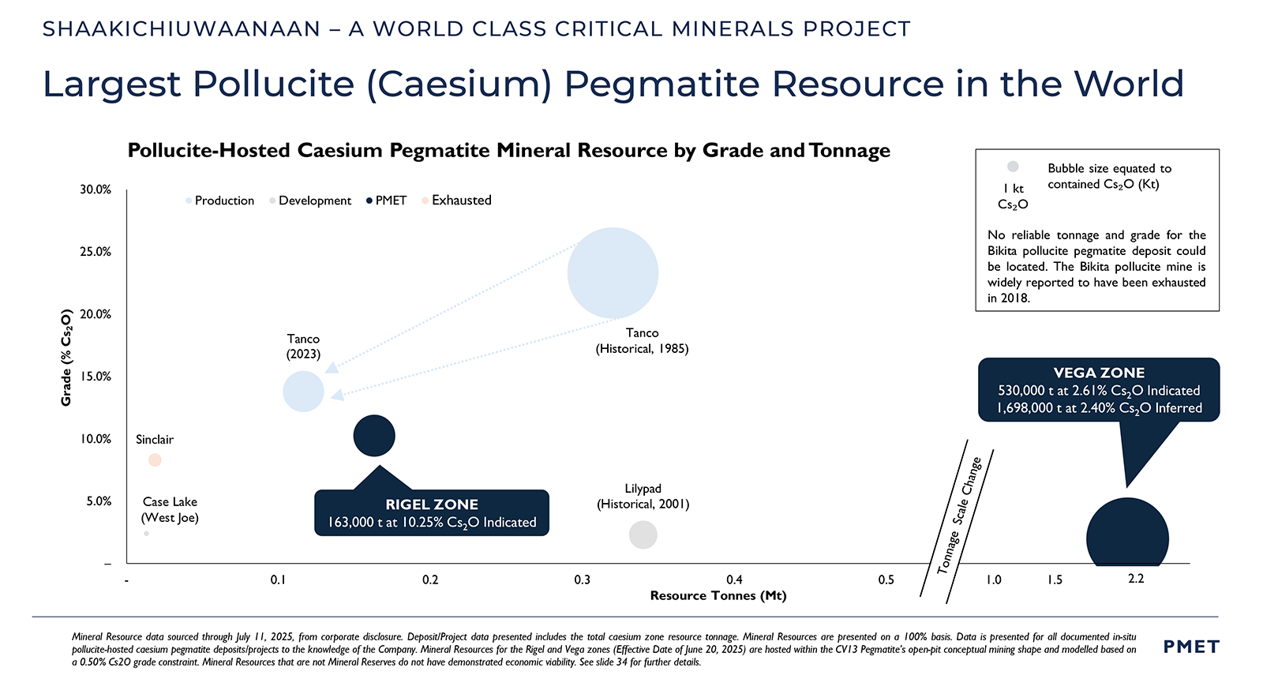Click the PMET logo in the corner
Image resolution: width=1263 pixels, height=679 pixels.
point(1191,647)
